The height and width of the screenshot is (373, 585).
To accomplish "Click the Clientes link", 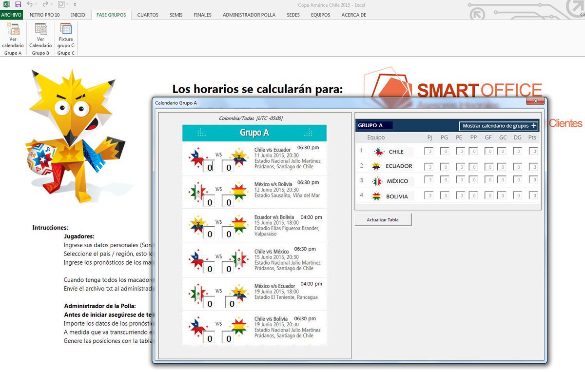I will (565, 123).
